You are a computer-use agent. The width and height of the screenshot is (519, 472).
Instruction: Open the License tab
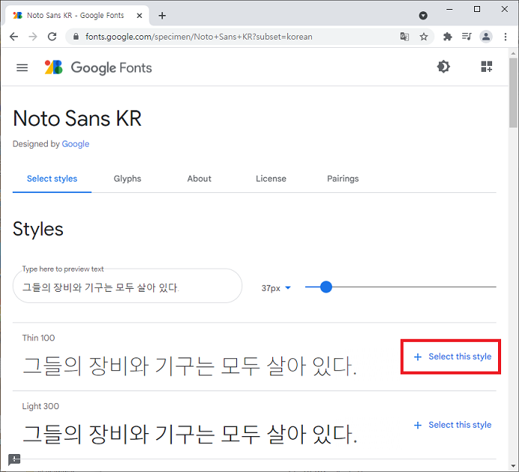point(271,179)
